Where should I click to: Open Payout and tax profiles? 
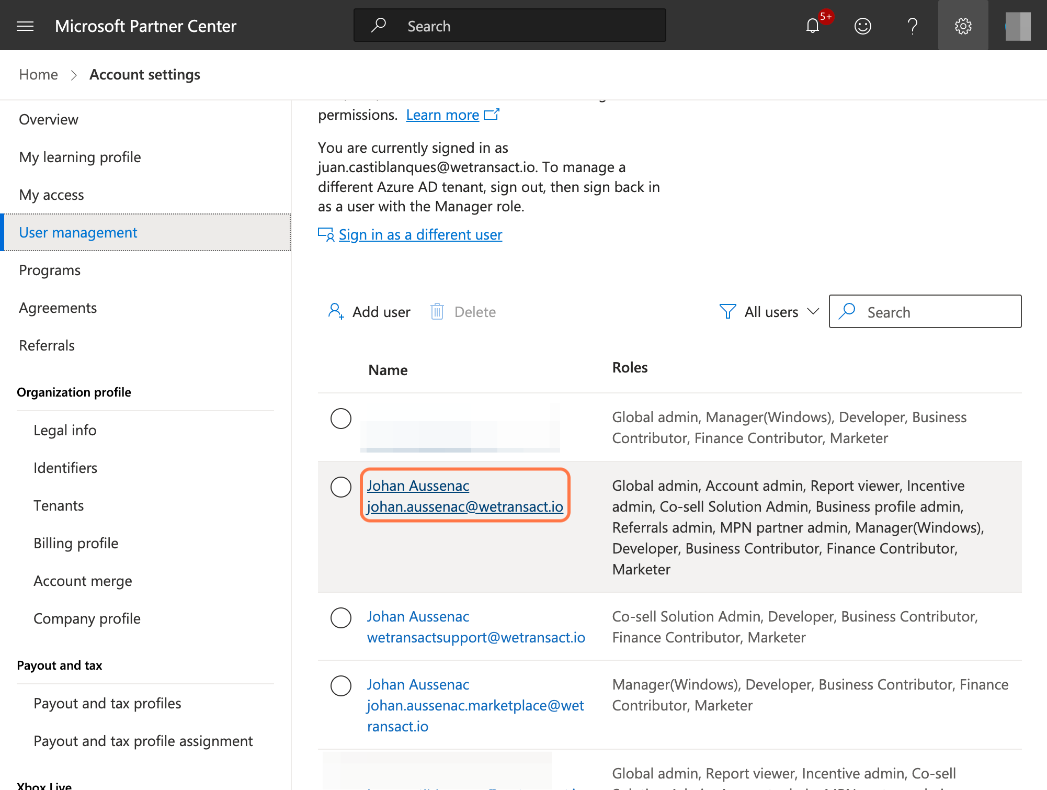107,703
